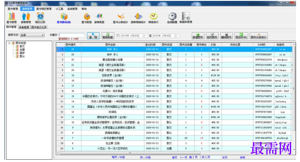300x162 pixels.
Task: Select 散文 category in the tree
Action: [22, 46]
